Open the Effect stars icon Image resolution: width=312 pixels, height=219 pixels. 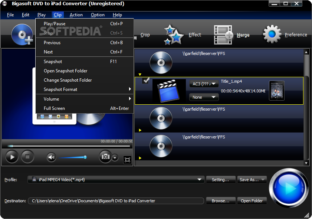point(174,35)
